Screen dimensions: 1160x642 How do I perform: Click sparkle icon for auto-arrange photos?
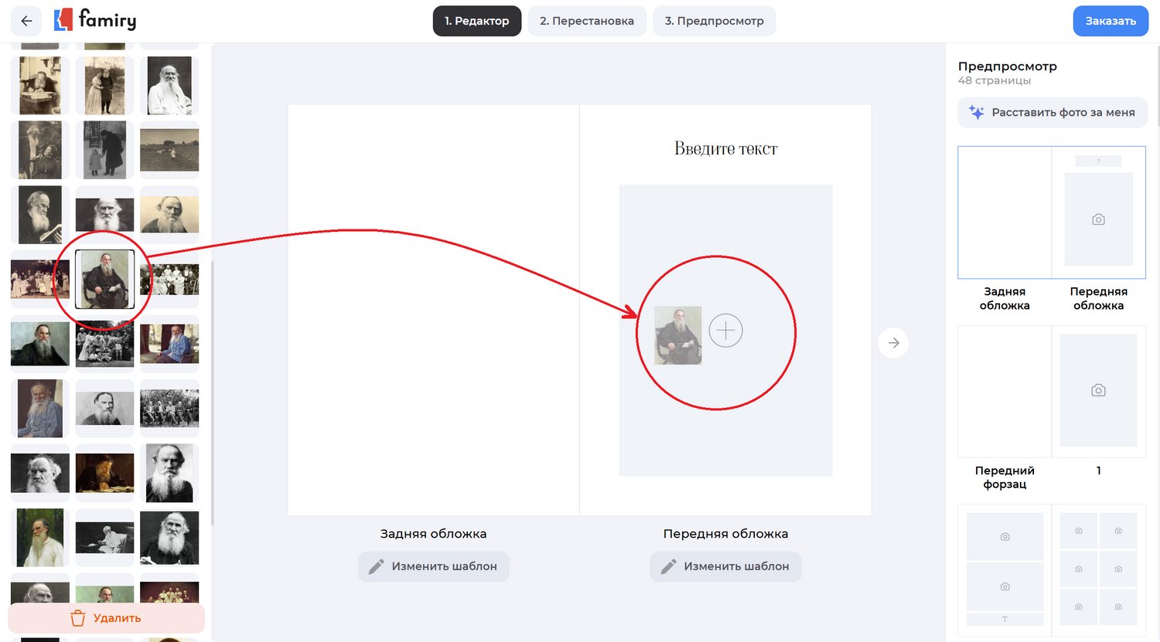977,113
